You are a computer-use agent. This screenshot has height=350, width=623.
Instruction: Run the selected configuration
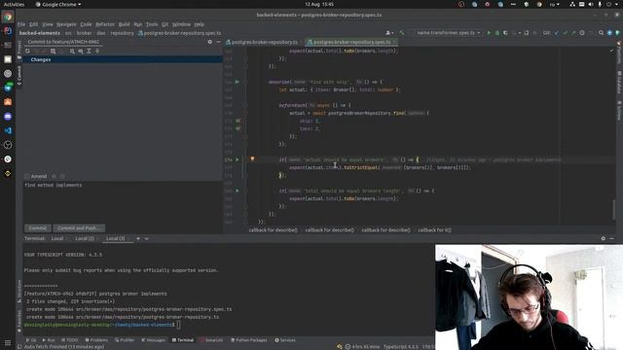[489, 33]
